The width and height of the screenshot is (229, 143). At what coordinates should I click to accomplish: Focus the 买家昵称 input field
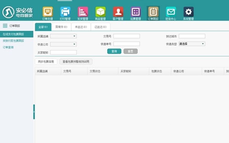tap(63, 52)
